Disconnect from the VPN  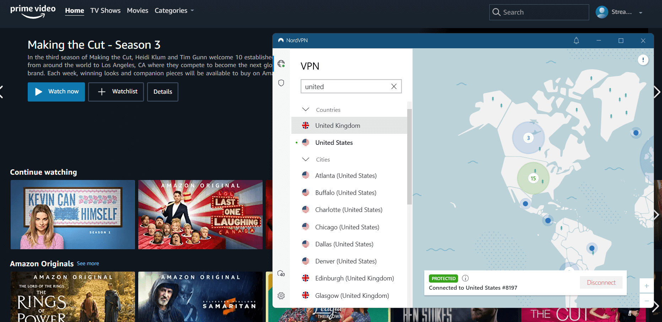coord(601,283)
